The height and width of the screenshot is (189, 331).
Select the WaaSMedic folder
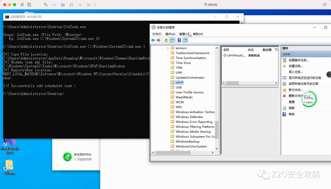click(184, 97)
